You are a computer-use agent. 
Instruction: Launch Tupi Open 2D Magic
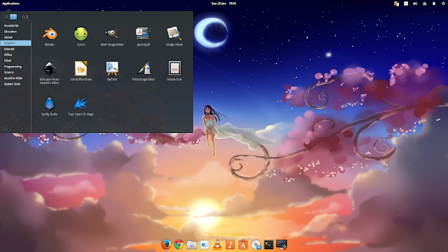click(x=81, y=106)
